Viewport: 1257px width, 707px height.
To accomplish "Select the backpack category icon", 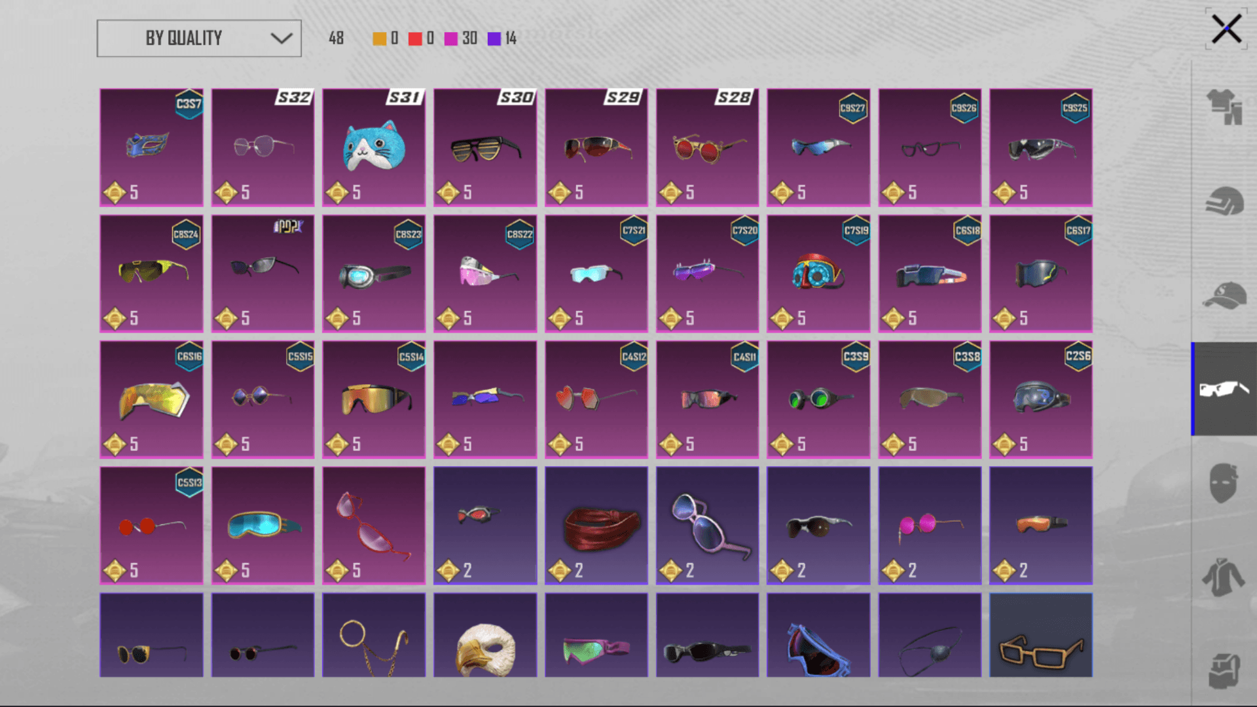I will pos(1224,671).
